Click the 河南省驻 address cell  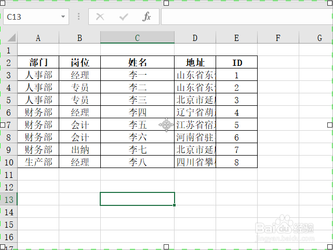point(195,137)
